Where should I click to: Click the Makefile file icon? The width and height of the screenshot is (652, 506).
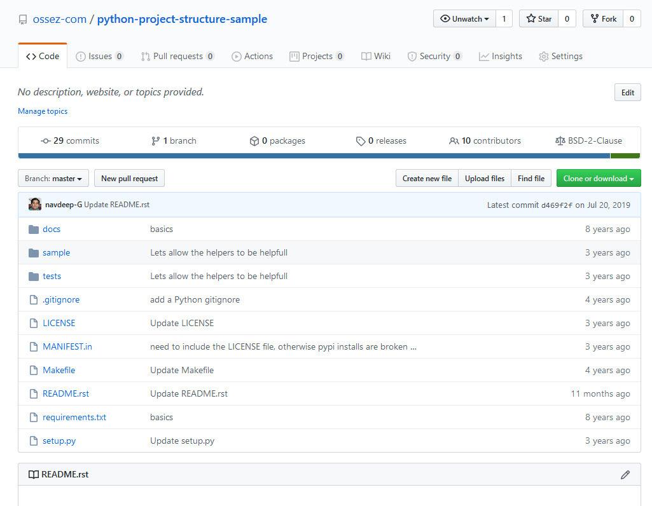pyautogui.click(x=34, y=370)
